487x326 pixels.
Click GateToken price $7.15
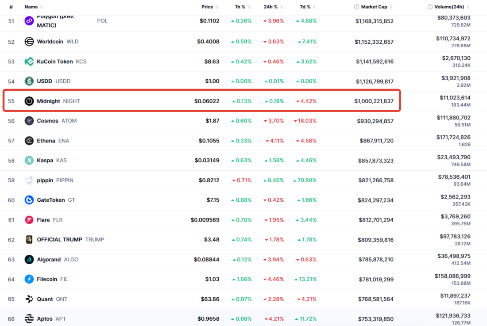point(213,200)
